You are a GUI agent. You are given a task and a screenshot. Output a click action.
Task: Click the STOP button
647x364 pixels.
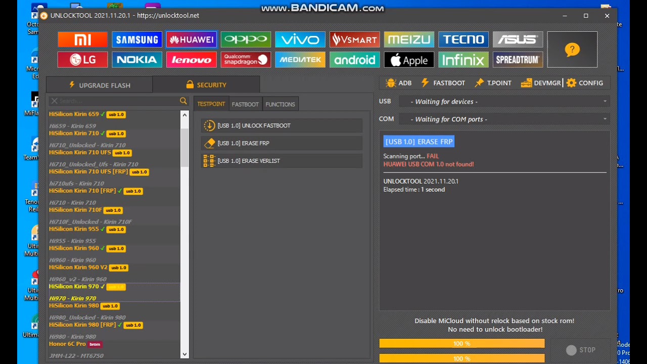click(581, 350)
